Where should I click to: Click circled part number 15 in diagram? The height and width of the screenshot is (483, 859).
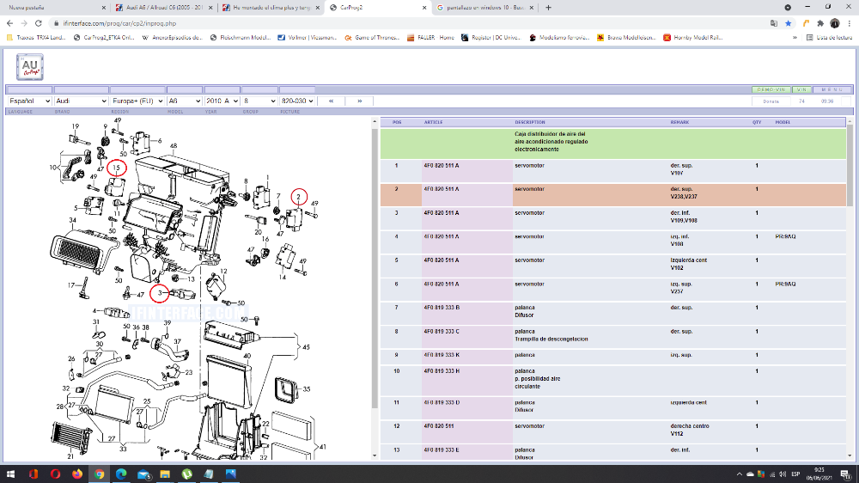point(116,168)
